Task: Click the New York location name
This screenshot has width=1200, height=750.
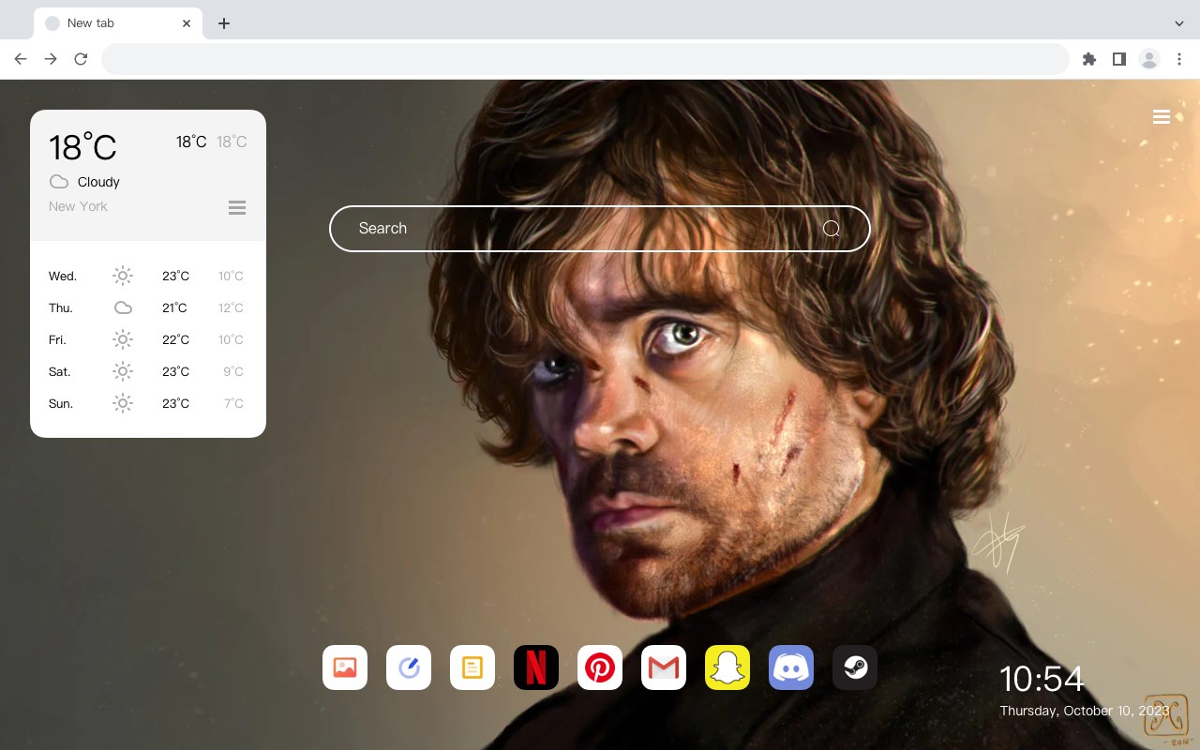Action: [x=78, y=206]
